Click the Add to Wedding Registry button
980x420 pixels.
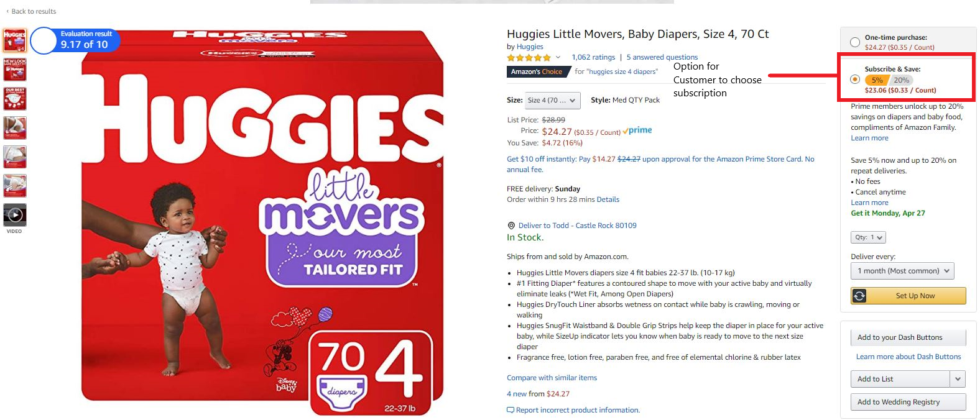pyautogui.click(x=908, y=402)
